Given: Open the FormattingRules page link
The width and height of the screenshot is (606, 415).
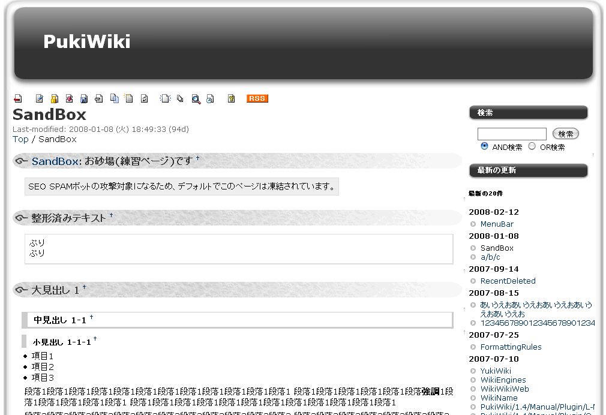Looking at the screenshot, I should [x=511, y=347].
